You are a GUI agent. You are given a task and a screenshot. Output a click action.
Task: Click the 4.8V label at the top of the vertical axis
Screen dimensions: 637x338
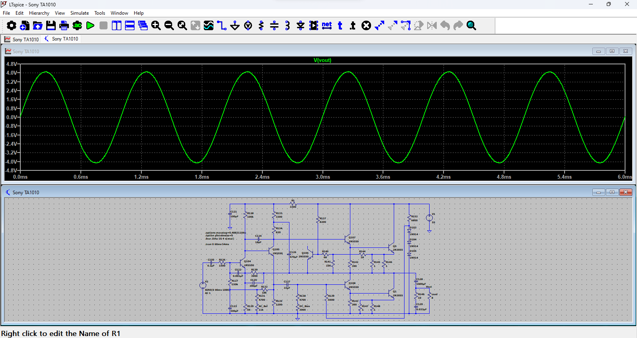tap(12, 64)
